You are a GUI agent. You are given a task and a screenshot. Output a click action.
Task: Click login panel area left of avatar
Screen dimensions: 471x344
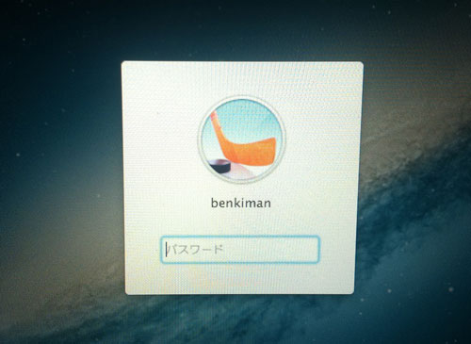160,139
